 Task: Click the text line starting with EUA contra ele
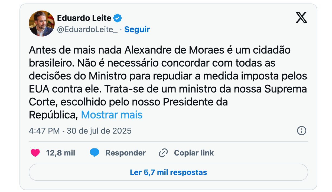point(168,89)
